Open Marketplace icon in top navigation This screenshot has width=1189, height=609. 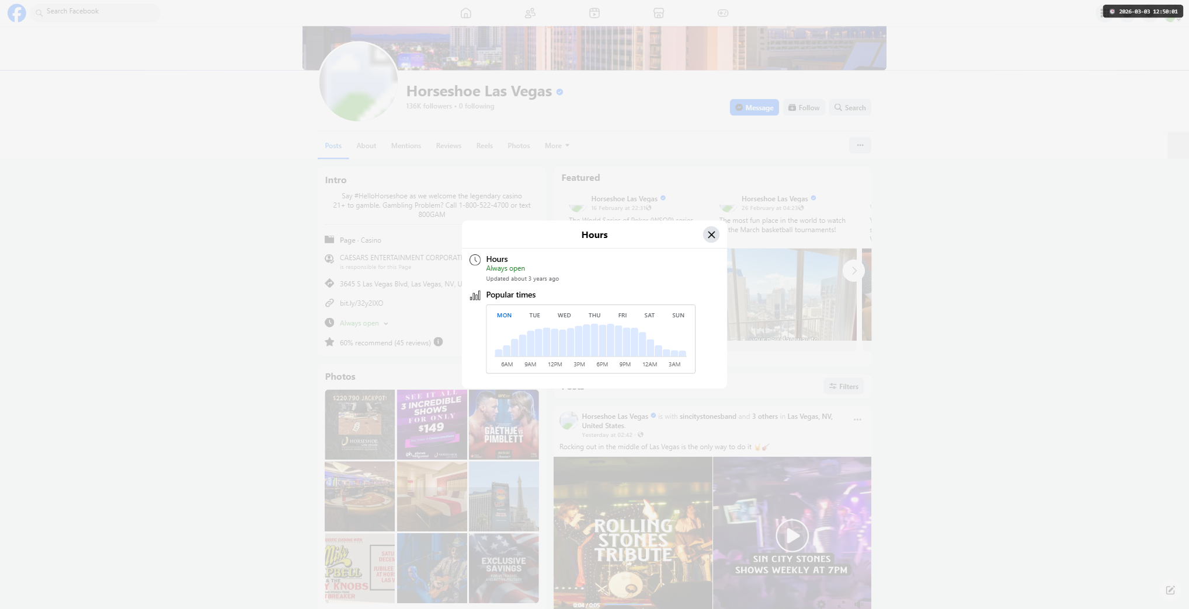(659, 13)
